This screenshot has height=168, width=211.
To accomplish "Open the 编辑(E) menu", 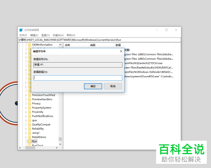I will tap(34, 35).
